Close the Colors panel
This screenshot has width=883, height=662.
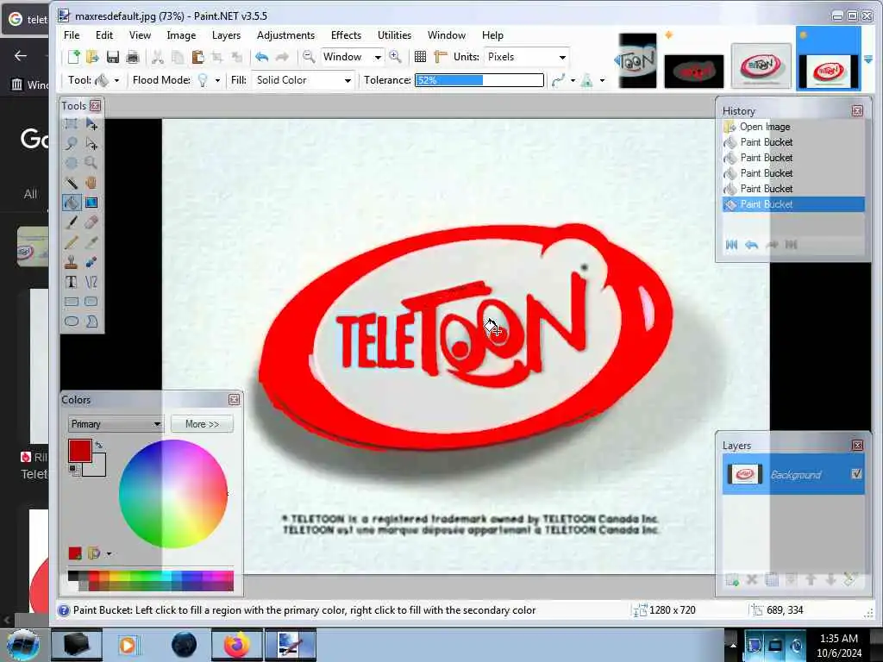point(235,399)
